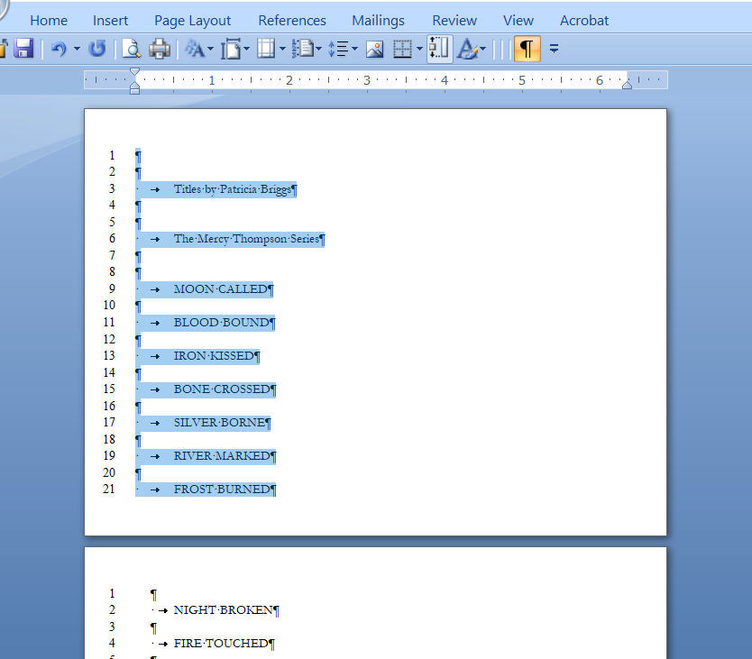Click the Line Spacing icon
Image resolution: width=752 pixels, height=659 pixels.
coord(339,49)
